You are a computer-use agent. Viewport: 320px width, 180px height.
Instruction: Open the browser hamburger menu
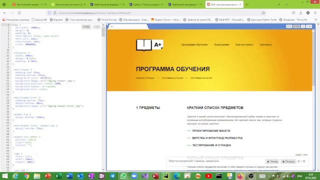(x=315, y=13)
